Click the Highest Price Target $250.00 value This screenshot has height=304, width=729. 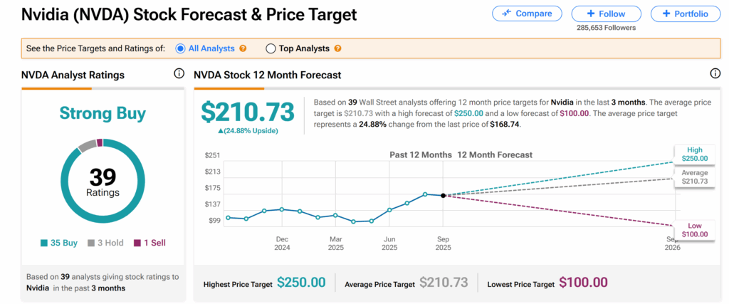[x=301, y=283]
